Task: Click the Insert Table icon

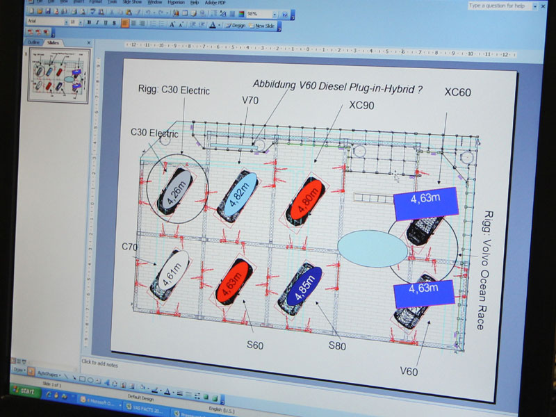Action: (x=185, y=13)
